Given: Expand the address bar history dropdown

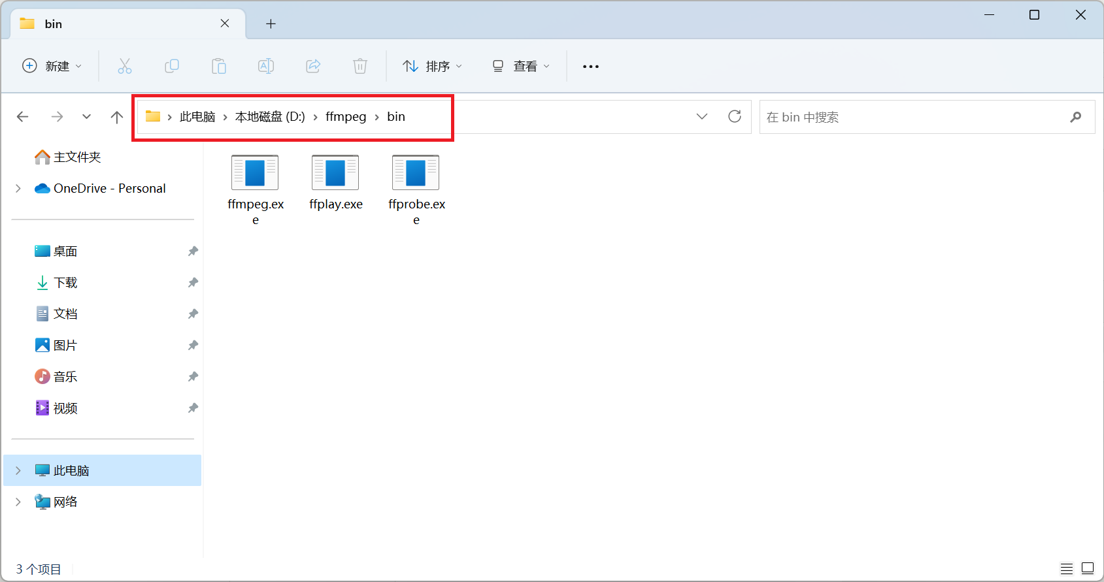Looking at the screenshot, I should (x=702, y=116).
